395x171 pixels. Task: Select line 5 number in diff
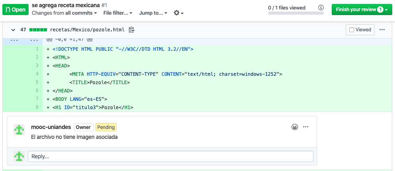click(37, 82)
